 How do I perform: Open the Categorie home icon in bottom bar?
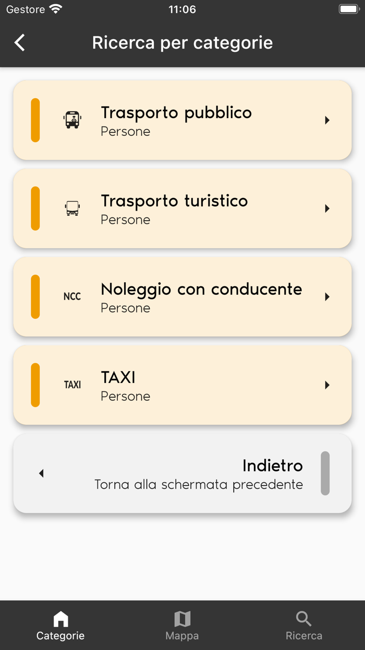[60, 619]
